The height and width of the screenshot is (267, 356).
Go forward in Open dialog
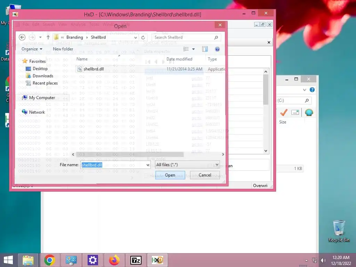pos(32,37)
